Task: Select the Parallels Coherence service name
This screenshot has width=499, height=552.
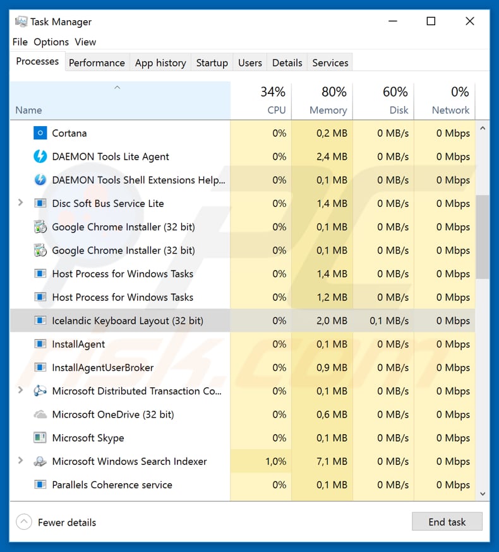Action: pos(112,484)
